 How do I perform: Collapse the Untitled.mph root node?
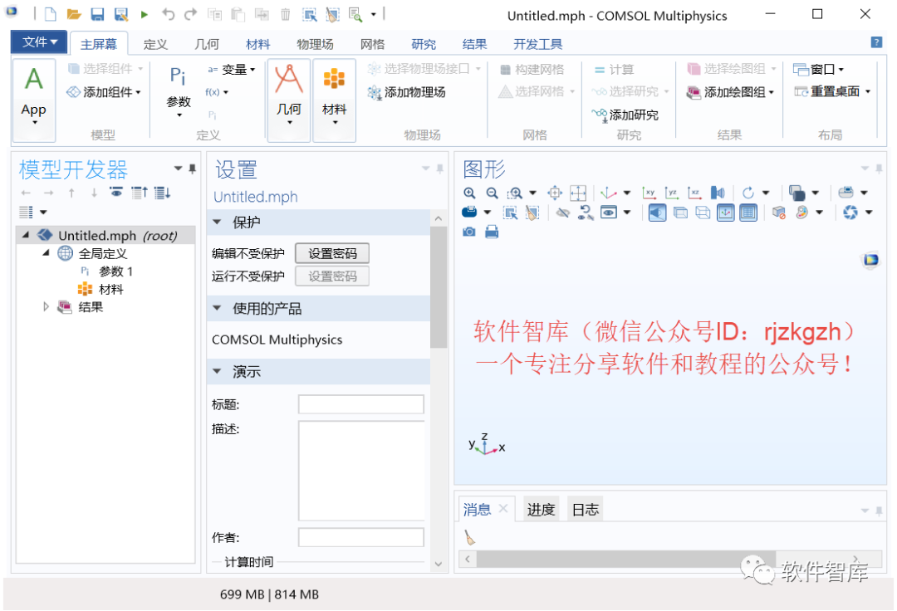(x=25, y=234)
